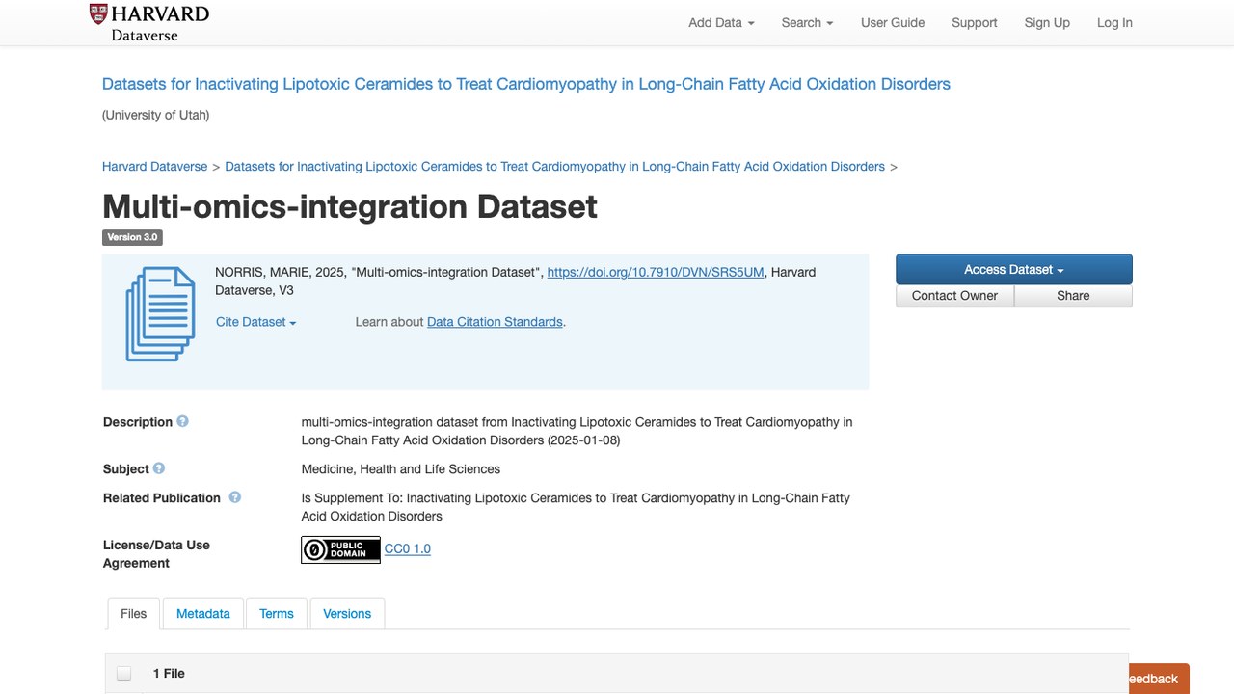Open the User Guide menu item
Viewport: 1234px width, 694px height.
pos(893,23)
